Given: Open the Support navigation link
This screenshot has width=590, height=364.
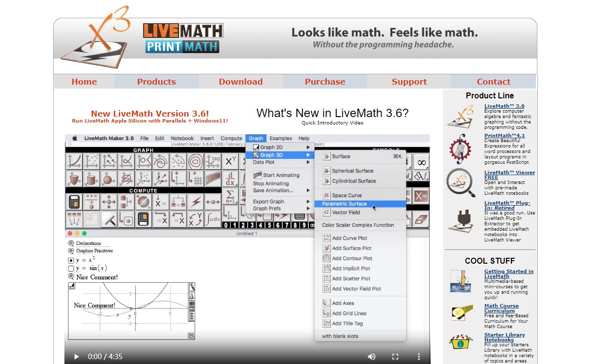Looking at the screenshot, I should pos(410,82).
